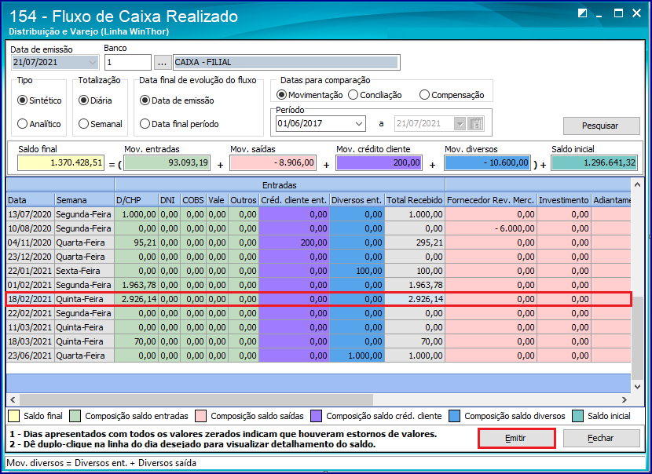This screenshot has height=474, width=652.
Task: Click the Vale column header
Action: click(x=217, y=200)
